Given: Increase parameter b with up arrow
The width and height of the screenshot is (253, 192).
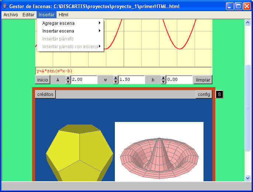Looking at the screenshot, I should point(163,78).
